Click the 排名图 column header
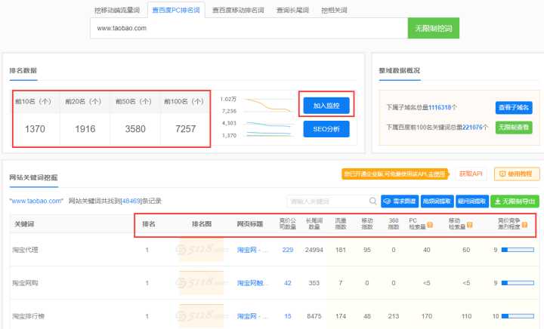This screenshot has height=329, width=544. click(x=202, y=224)
